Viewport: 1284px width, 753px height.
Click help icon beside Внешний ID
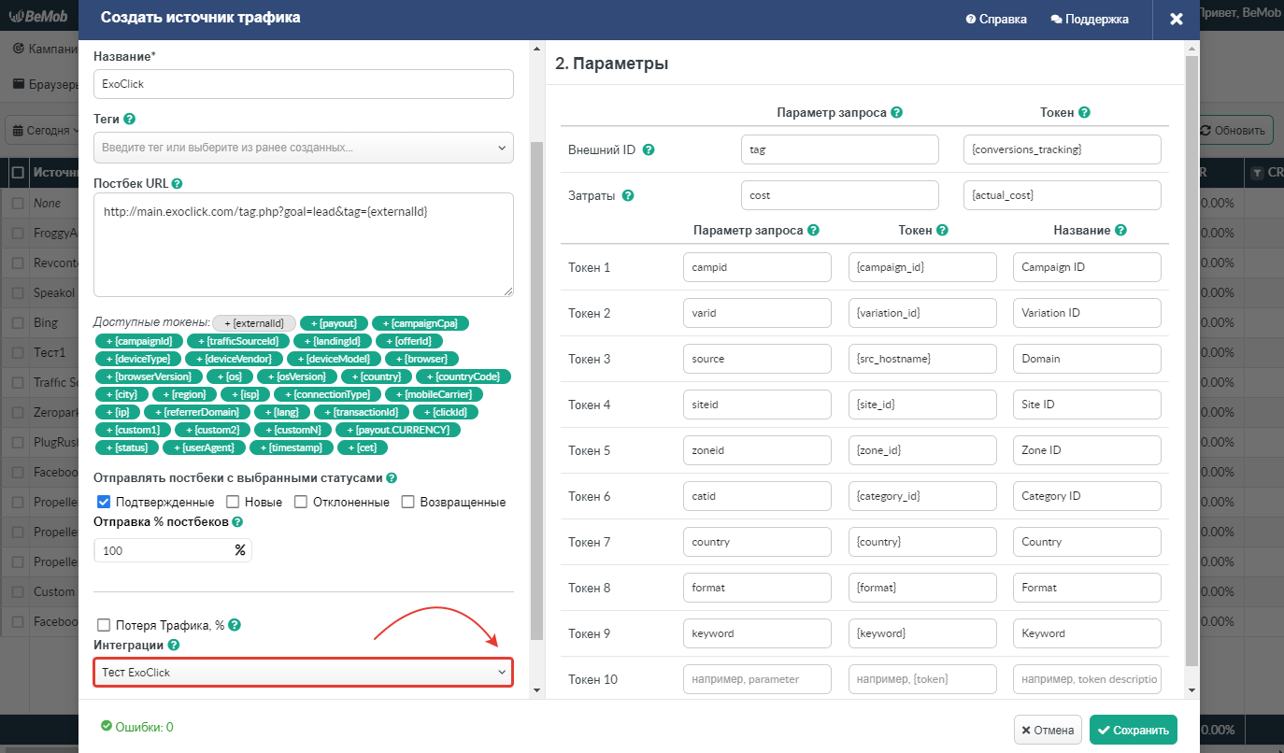(x=649, y=150)
